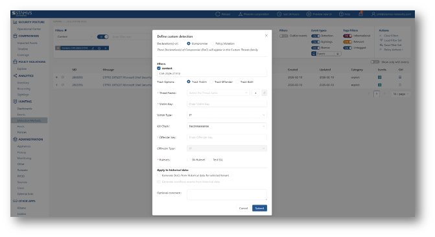435x237 pixels.
Task: Open Appliances under Administration
Action: [x=24, y=146]
